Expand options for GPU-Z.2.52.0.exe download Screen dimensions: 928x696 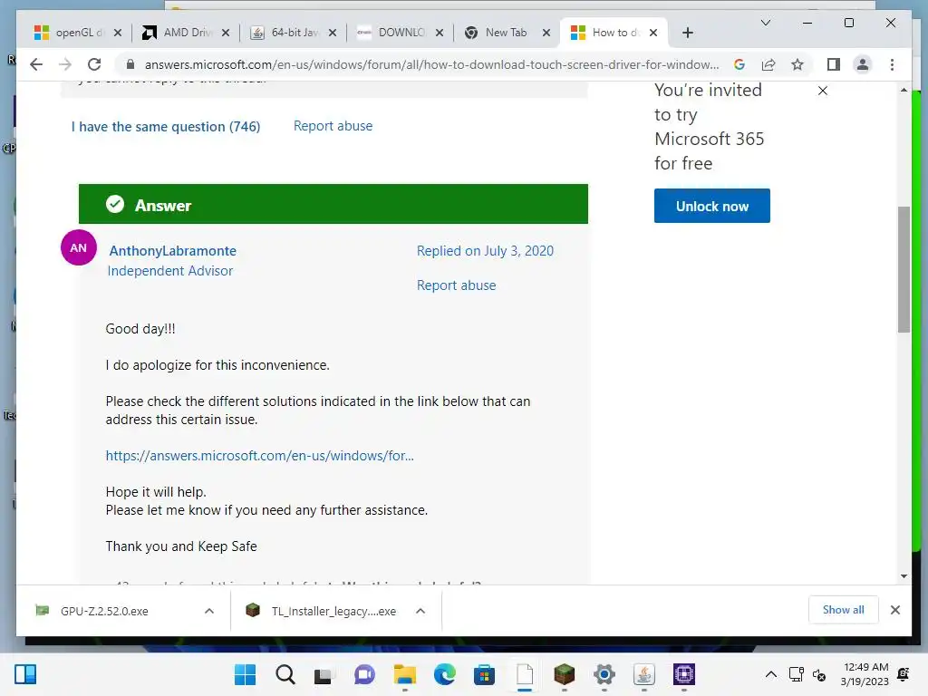[x=209, y=611]
